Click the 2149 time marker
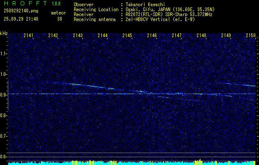The width and height of the screenshot is (259, 165). [226, 35]
